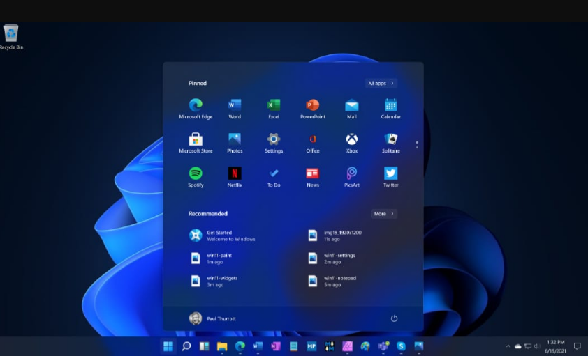The height and width of the screenshot is (356, 588).
Task: Open the OneDrive cloud tray icon
Action: click(x=518, y=346)
